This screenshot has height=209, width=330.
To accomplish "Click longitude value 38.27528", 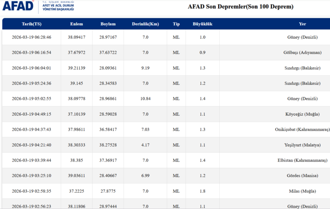I will tap(108, 145).
